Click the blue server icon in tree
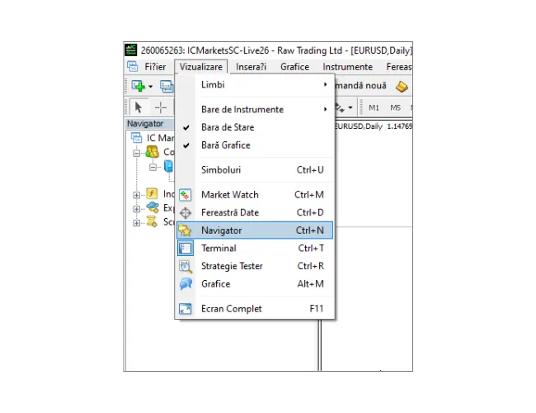The image size is (536, 413). click(x=168, y=166)
